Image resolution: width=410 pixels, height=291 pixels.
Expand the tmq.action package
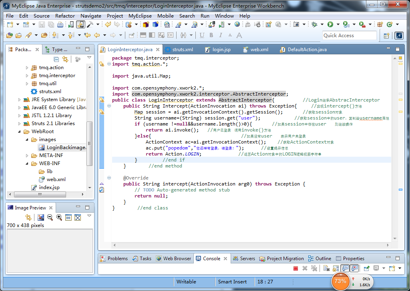[x=27, y=68]
